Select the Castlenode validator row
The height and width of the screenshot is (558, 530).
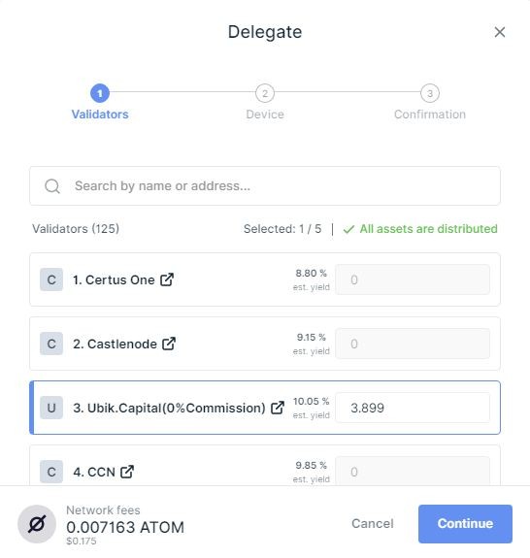pos(265,344)
